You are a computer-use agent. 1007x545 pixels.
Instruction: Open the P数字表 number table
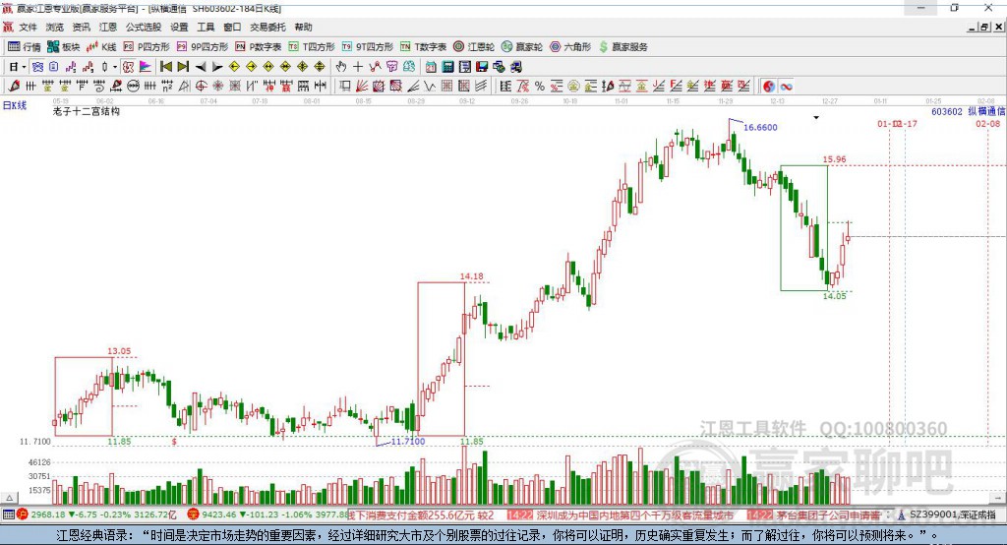[259, 47]
